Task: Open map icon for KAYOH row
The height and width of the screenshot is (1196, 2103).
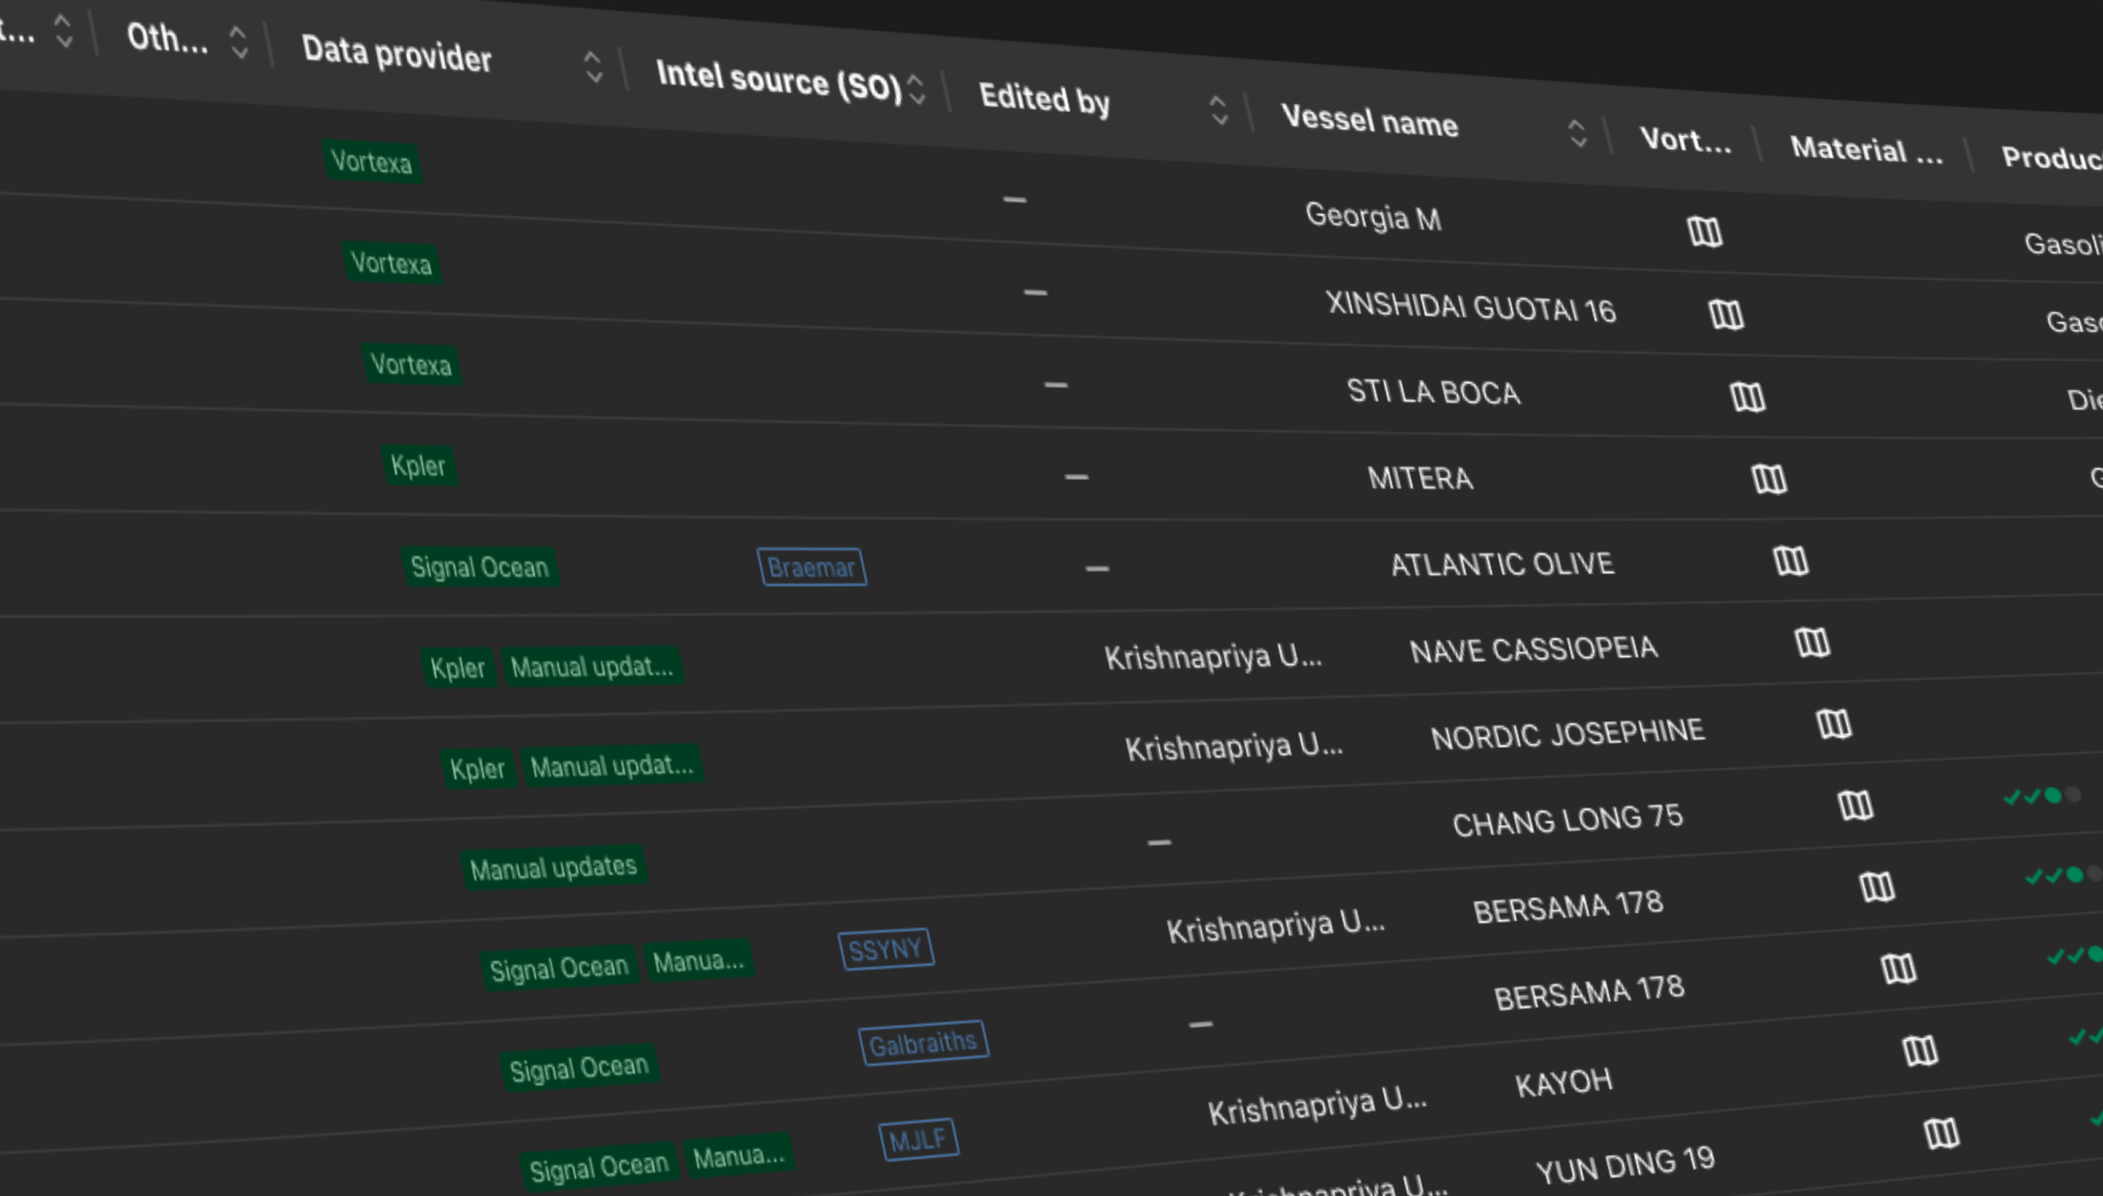Action: tap(1920, 1051)
